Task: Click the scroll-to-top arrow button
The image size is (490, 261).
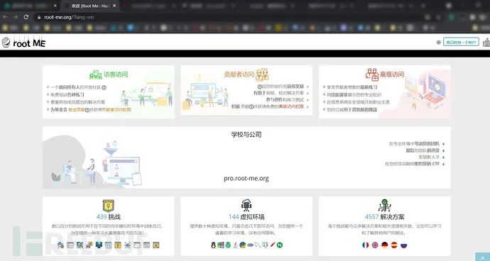Action: pos(483,257)
